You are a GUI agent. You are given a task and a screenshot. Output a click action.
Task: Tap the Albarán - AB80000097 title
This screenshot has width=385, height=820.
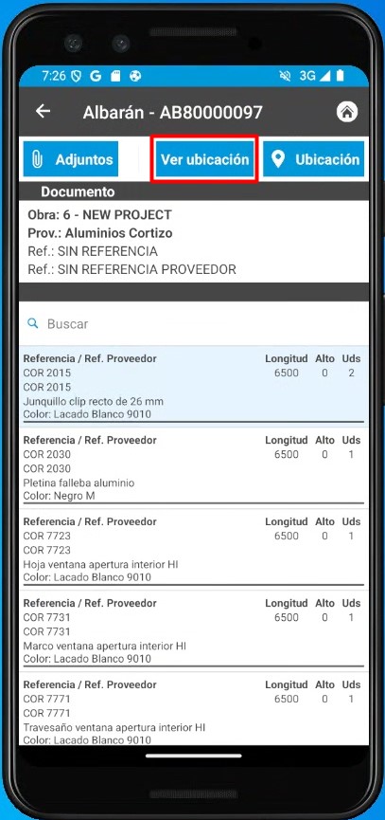173,112
